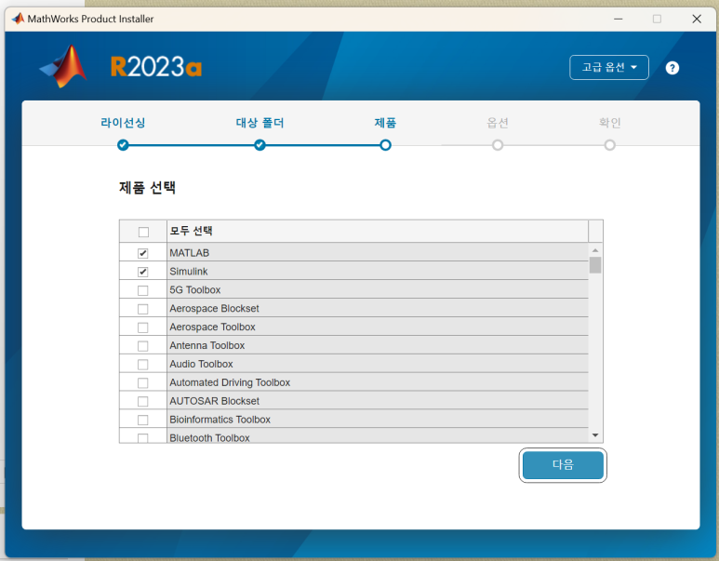This screenshot has height=561, width=719.
Task: Click the product list scroll down arrow
Action: click(595, 434)
